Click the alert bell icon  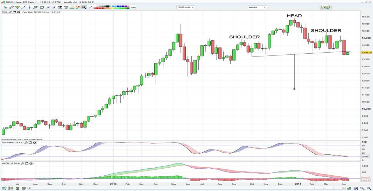pyautogui.click(x=17, y=7)
